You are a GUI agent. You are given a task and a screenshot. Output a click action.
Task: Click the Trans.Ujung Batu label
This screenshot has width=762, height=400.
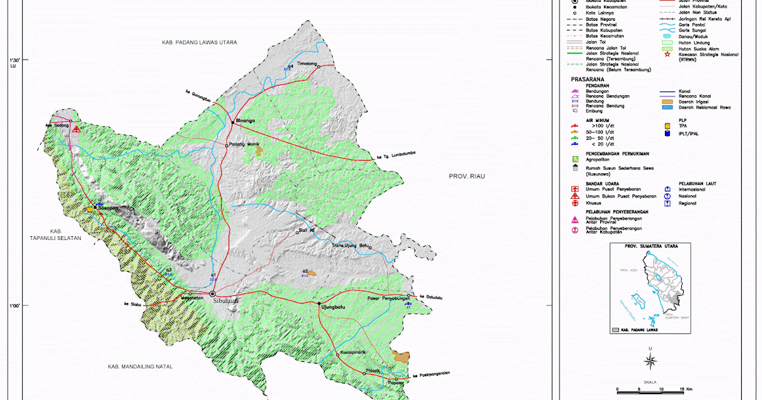point(351,245)
